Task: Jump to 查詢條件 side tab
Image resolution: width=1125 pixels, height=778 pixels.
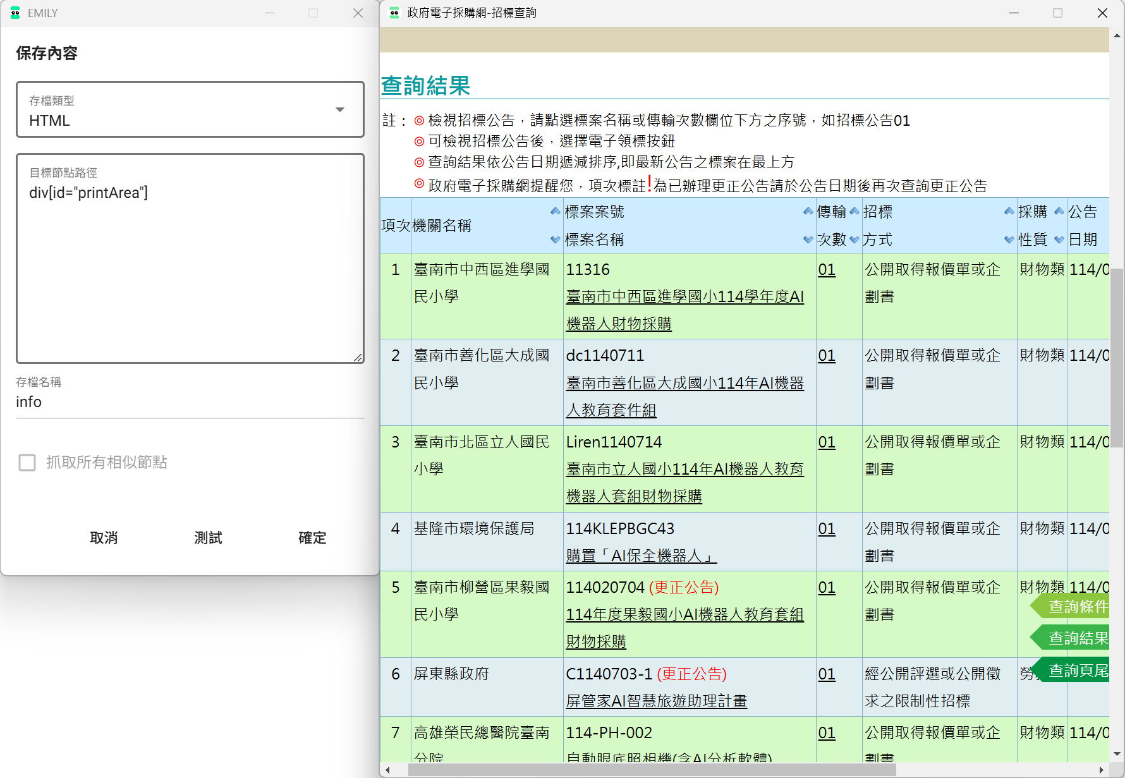Action: click(x=1076, y=607)
